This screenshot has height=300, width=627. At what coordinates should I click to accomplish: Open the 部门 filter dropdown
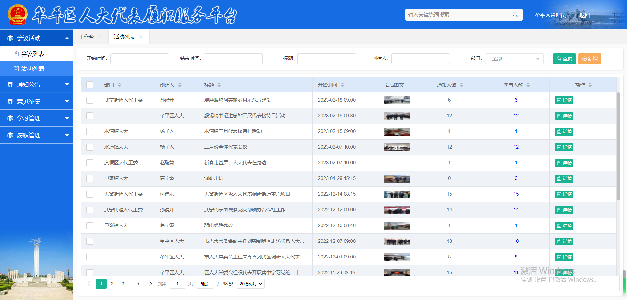point(514,59)
